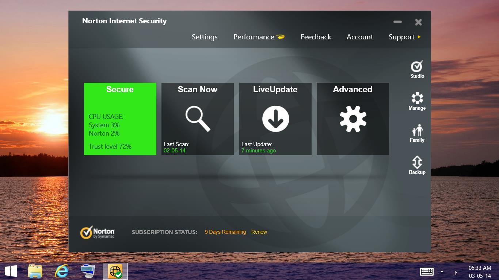
Task: Open the Backup sidebar icon
Action: [417, 166]
